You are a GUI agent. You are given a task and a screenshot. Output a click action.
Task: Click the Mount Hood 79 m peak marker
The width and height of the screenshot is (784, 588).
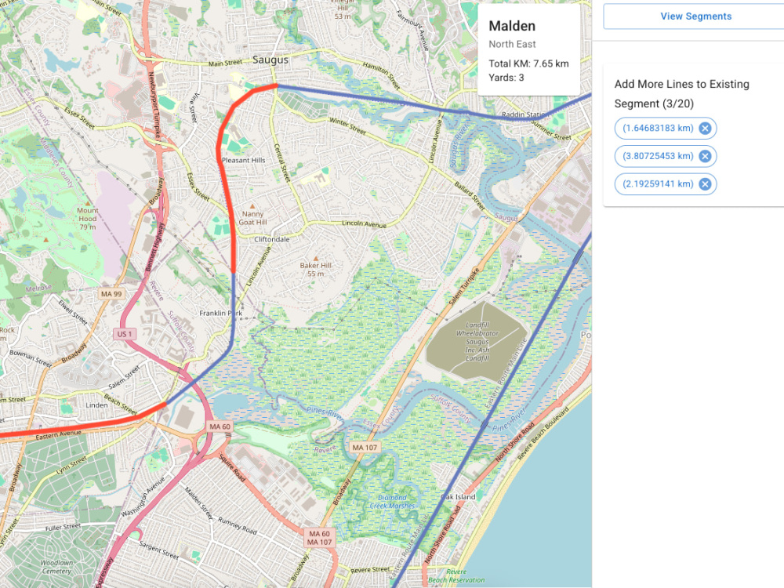point(88,204)
